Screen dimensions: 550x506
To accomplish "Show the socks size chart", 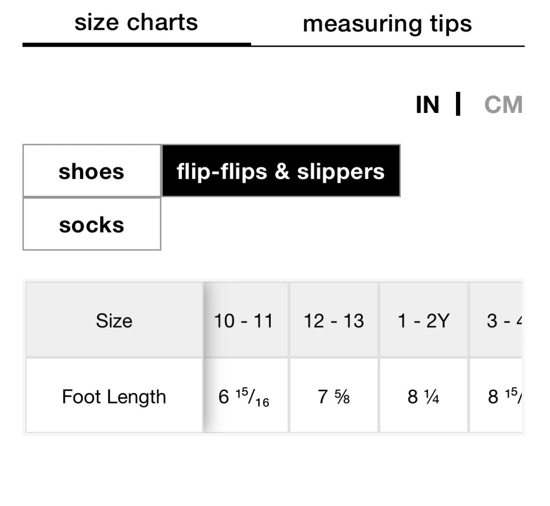I will click(92, 225).
